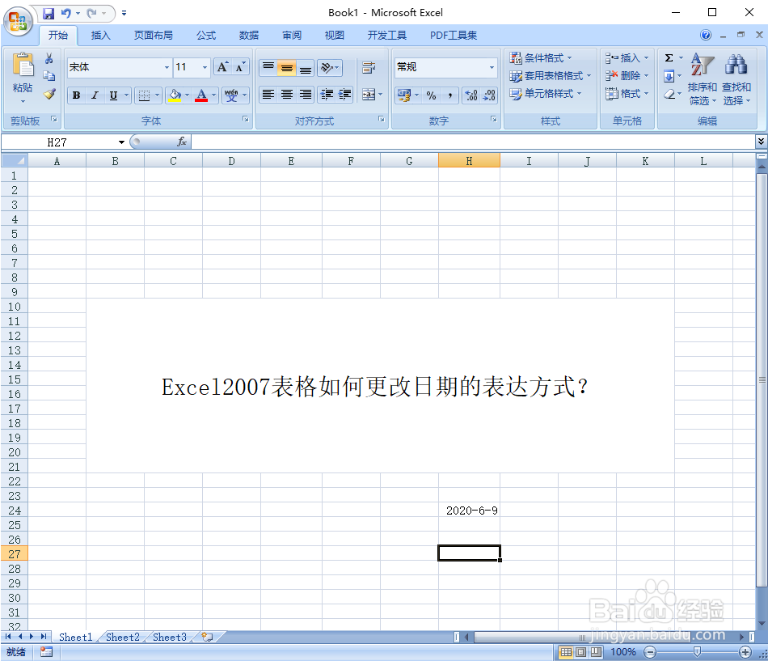Align text left
The width and height of the screenshot is (768, 661).
point(268,94)
